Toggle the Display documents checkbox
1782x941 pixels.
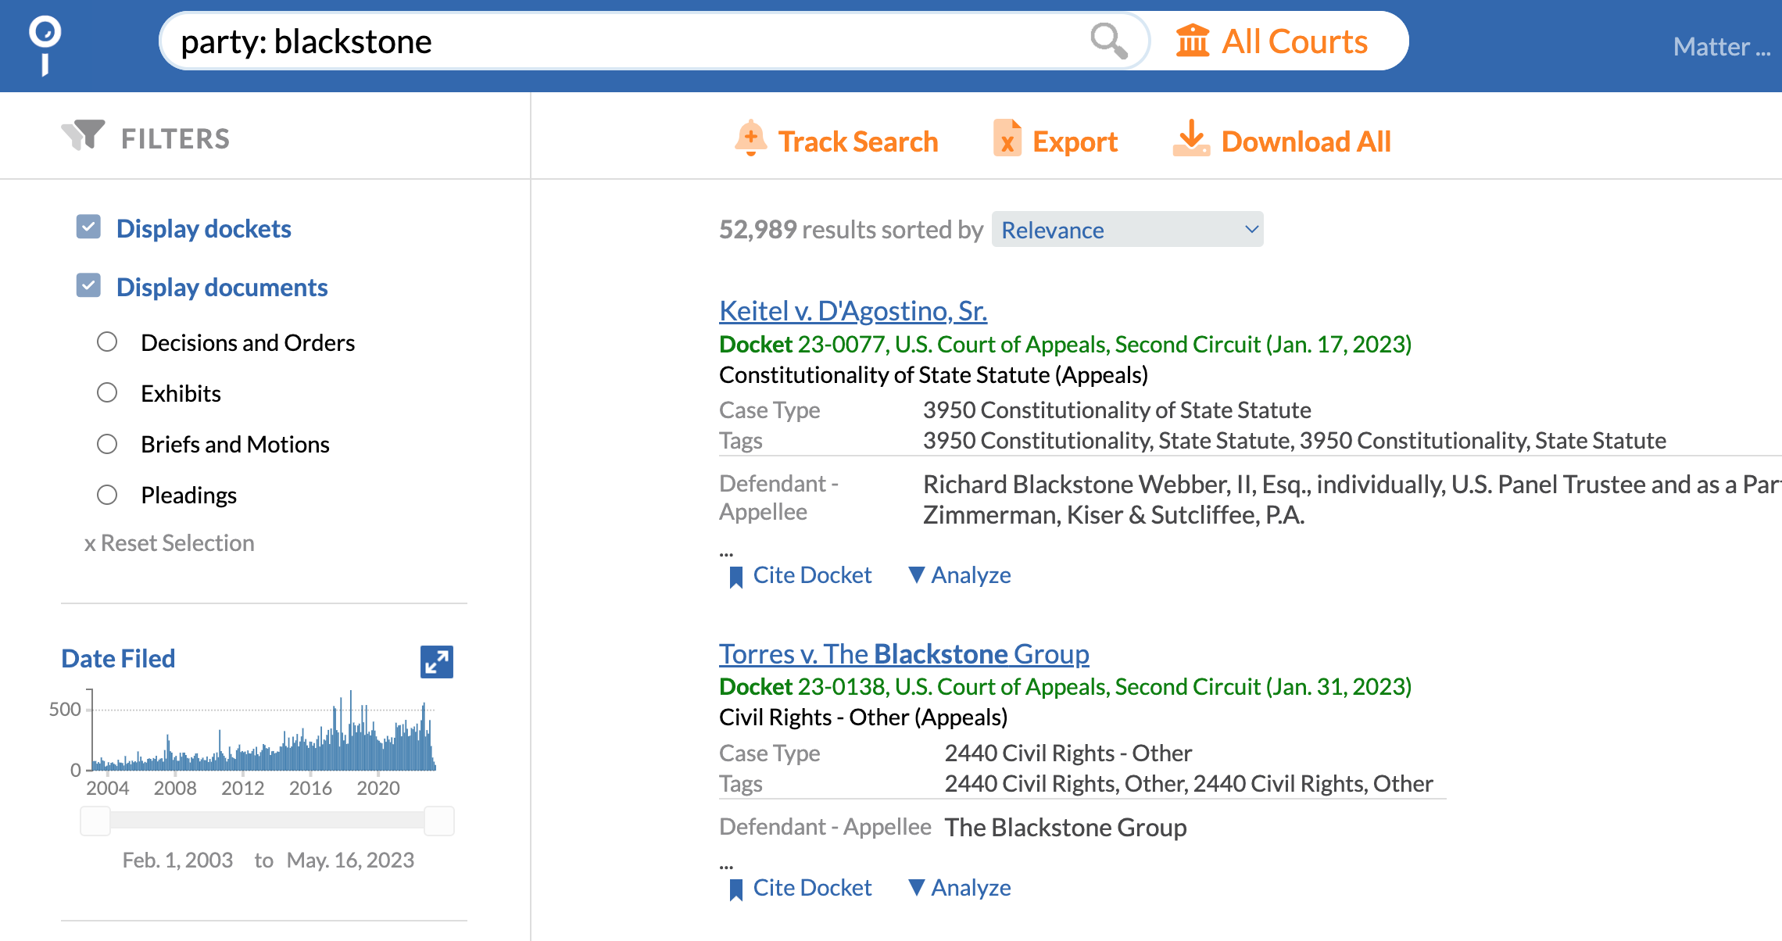[x=88, y=285]
